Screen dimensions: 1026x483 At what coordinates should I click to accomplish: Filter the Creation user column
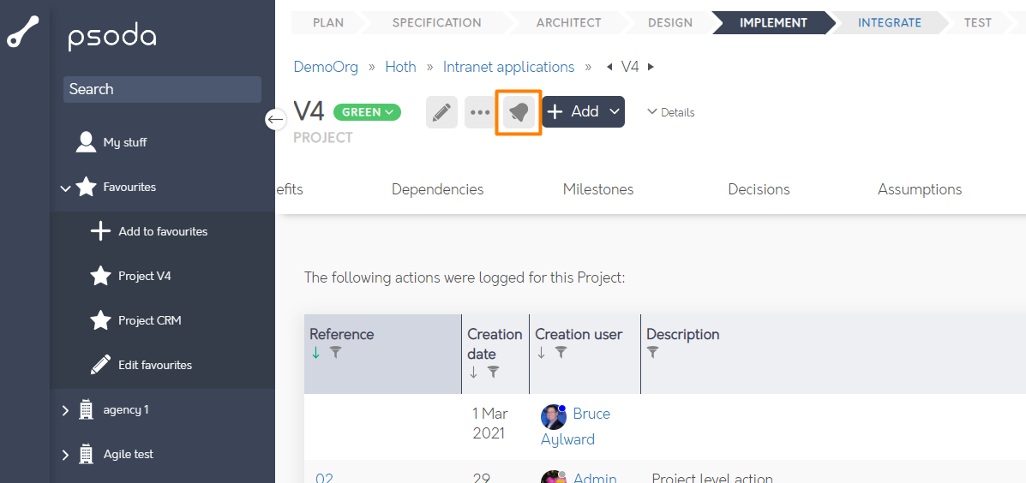click(x=561, y=353)
